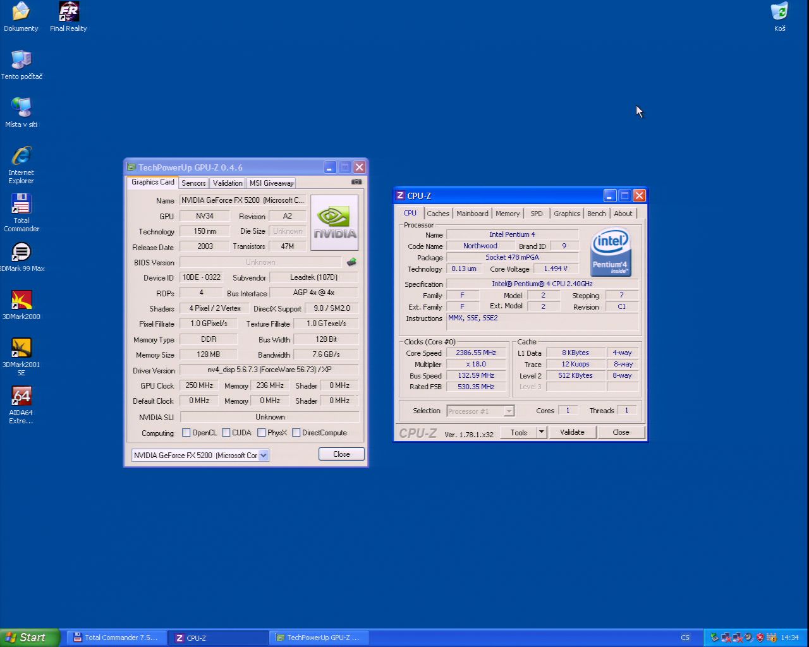Switch to the Bench tab in CPU-Z
This screenshot has height=647, width=809.
click(597, 214)
